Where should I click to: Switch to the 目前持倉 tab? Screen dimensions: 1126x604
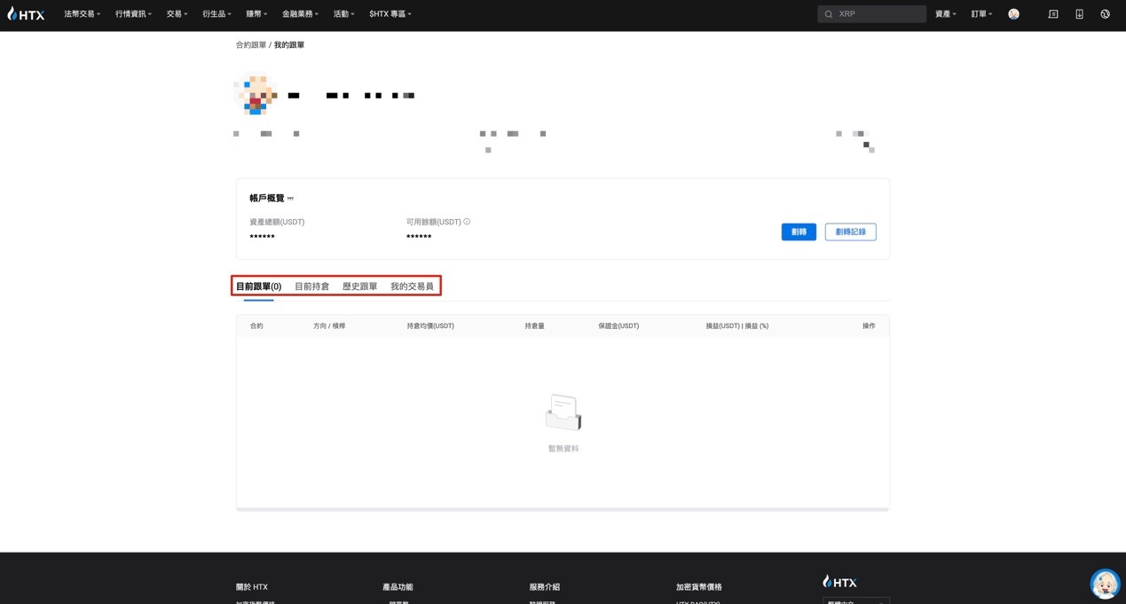point(311,286)
